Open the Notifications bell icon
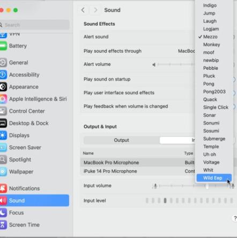The image size is (237, 238). pos(3,189)
